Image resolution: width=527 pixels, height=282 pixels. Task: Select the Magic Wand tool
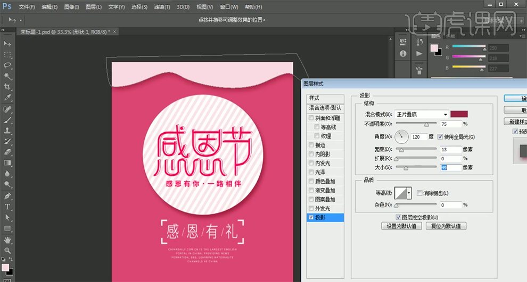click(7, 76)
